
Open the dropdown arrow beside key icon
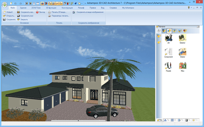pyautogui.click(x=191, y=8)
